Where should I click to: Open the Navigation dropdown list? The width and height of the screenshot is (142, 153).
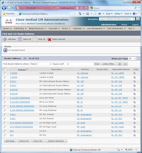[117, 19]
